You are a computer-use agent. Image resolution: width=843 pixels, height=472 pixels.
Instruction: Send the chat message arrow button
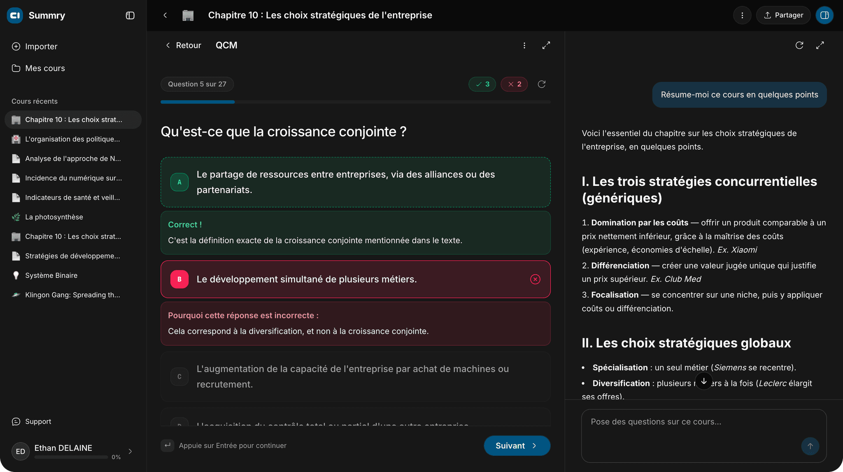[810, 446]
